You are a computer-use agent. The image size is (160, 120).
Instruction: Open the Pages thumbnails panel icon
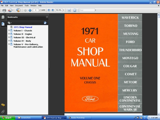(x=3, y=17)
